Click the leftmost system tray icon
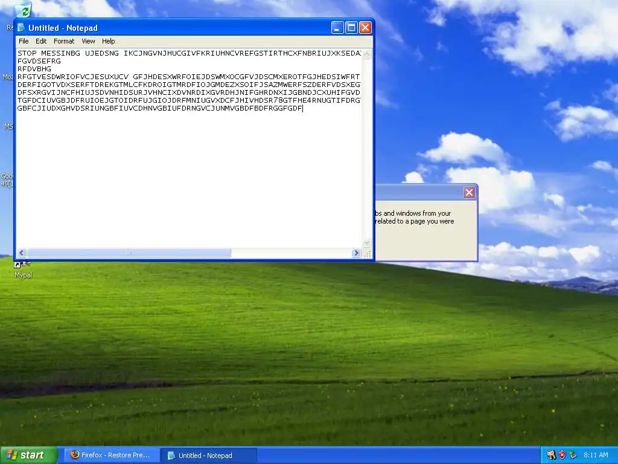This screenshot has width=618, height=464. click(552, 456)
